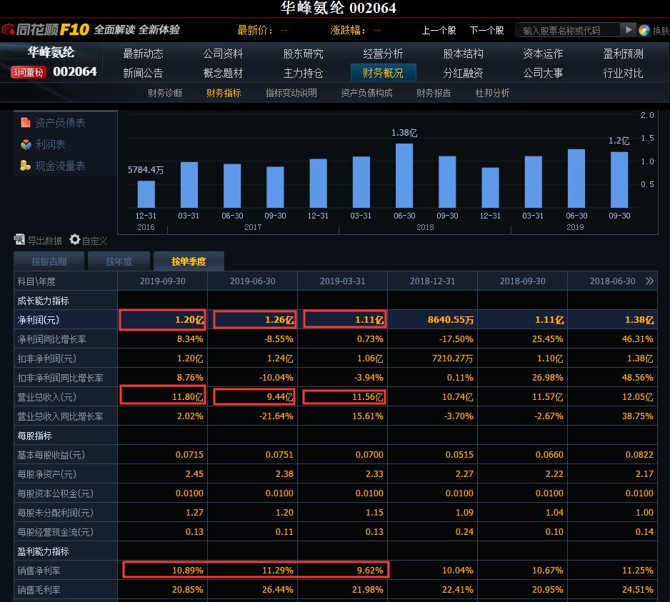Screen dimensions: 670x602
Task: Click the 销售毛利率 row label
Action: pyautogui.click(x=39, y=590)
